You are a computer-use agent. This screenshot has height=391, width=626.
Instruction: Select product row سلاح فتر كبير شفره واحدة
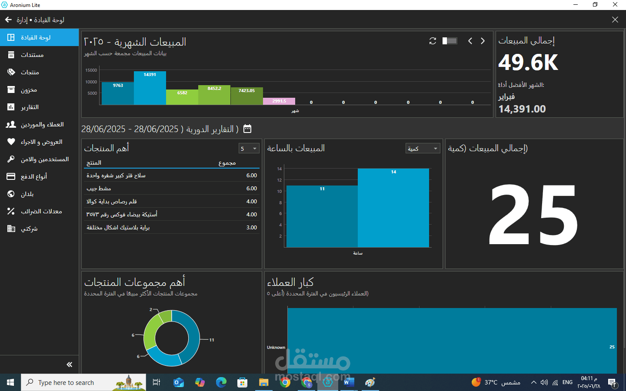[172, 175]
